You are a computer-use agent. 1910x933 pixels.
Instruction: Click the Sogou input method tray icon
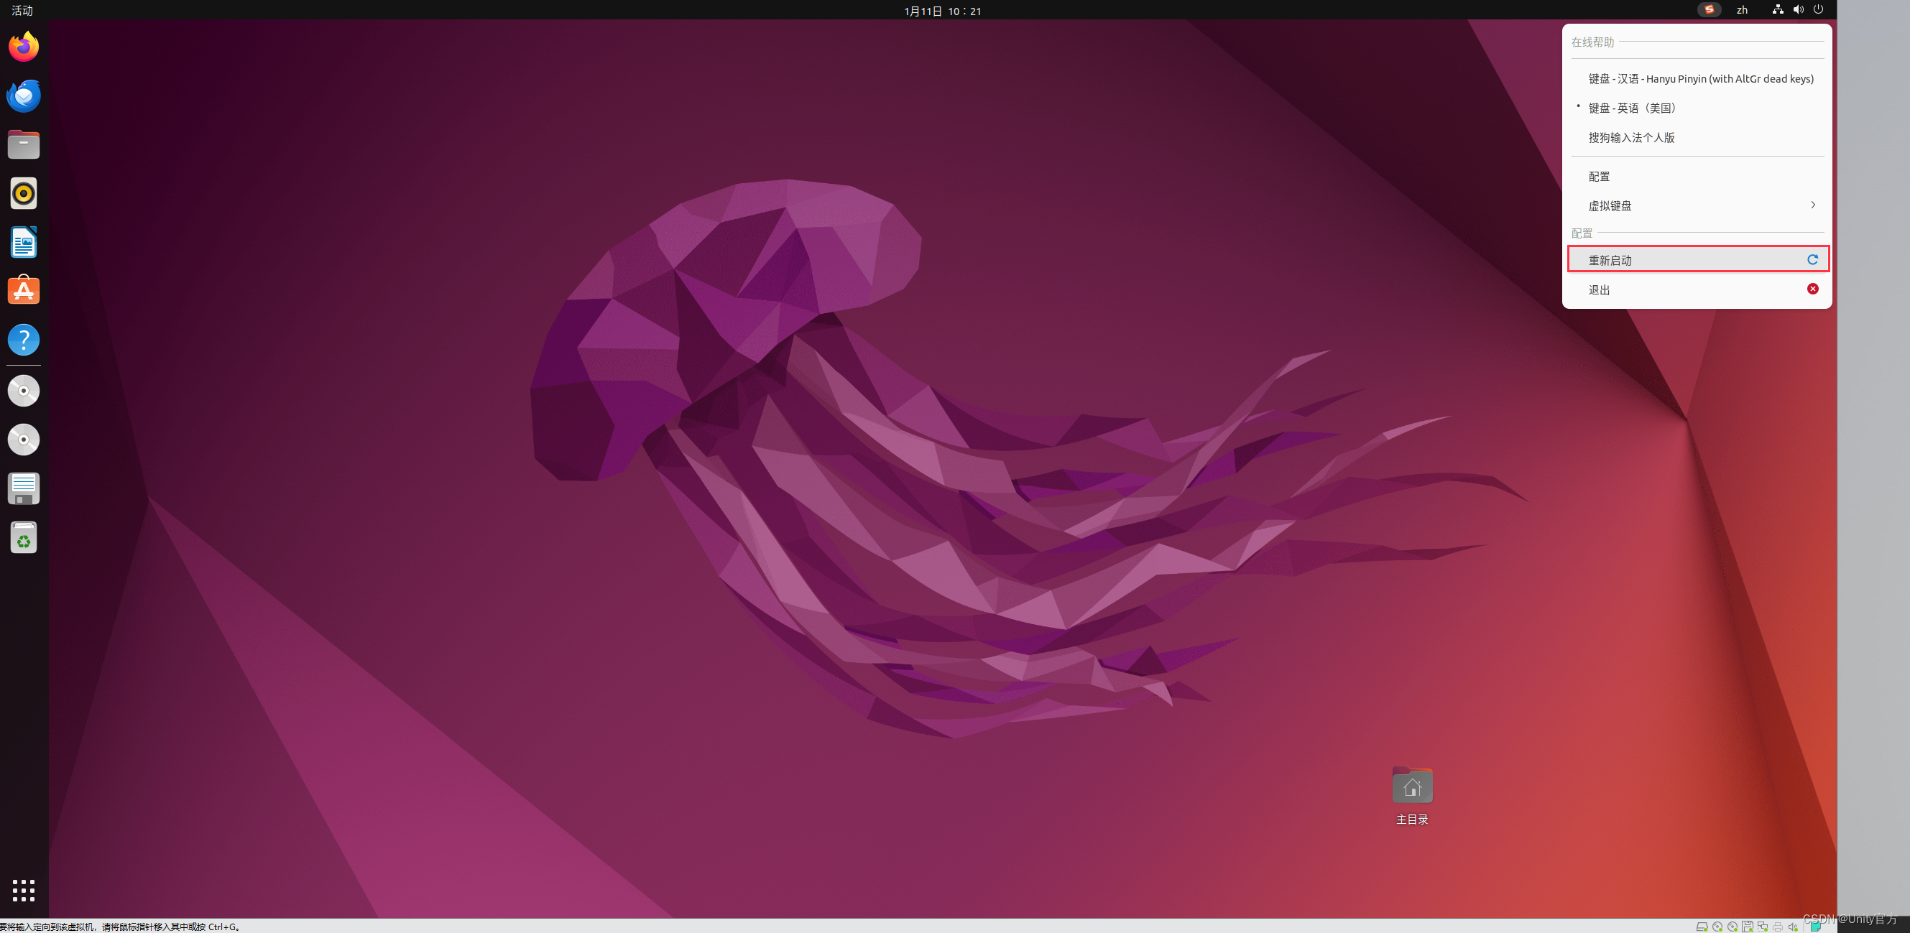(1708, 9)
